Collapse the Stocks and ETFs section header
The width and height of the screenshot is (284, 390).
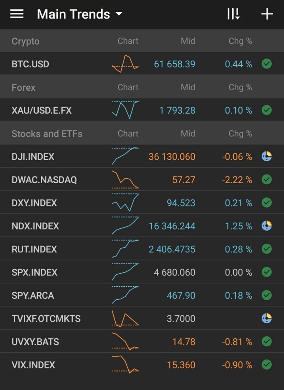tap(142, 134)
